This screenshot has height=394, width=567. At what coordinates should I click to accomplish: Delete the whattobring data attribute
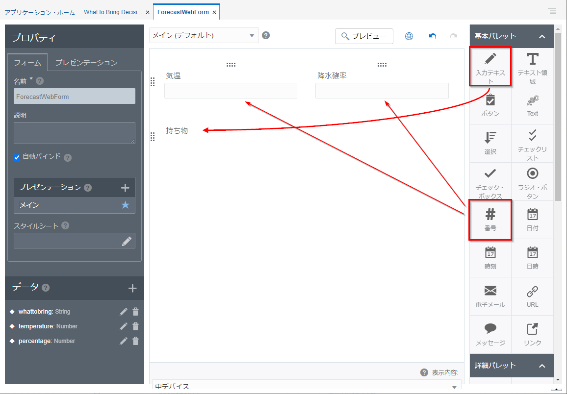click(136, 312)
